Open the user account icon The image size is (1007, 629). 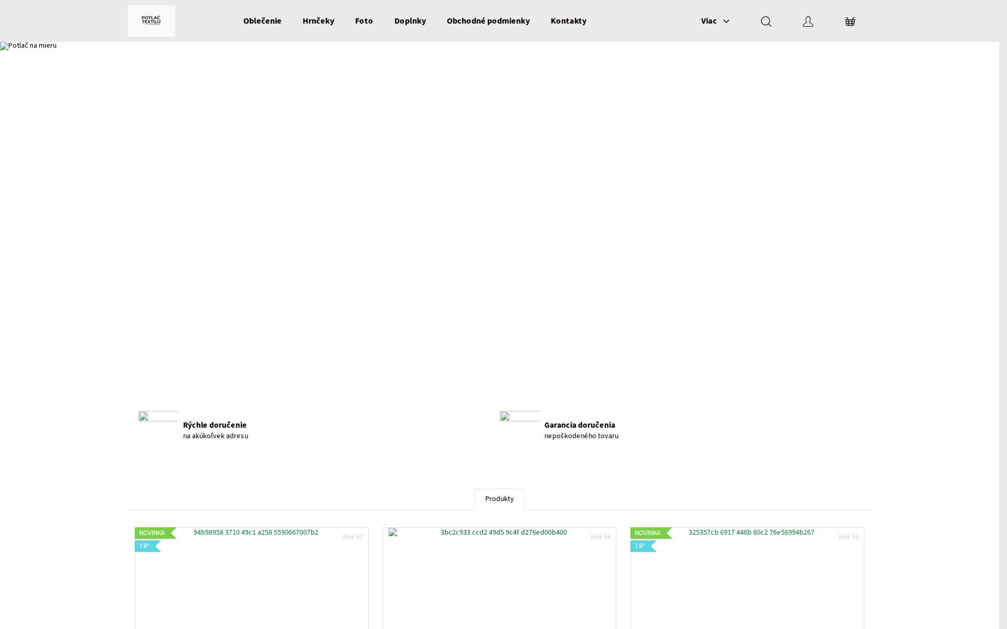[x=808, y=21]
